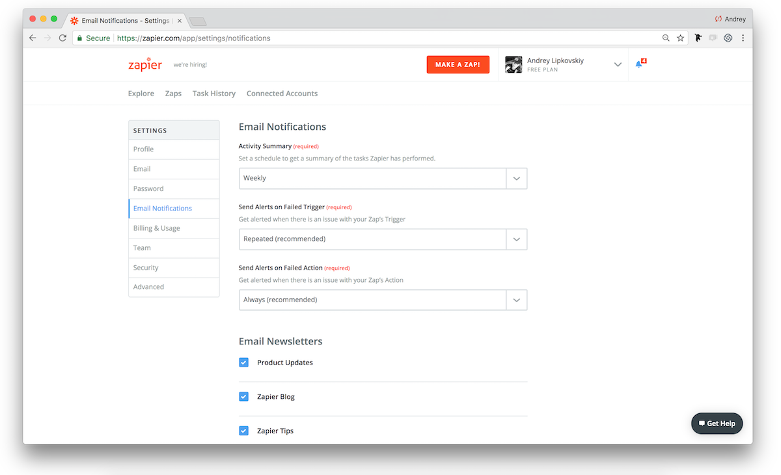Click the secure padlock icon
781x475 pixels.
80,38
